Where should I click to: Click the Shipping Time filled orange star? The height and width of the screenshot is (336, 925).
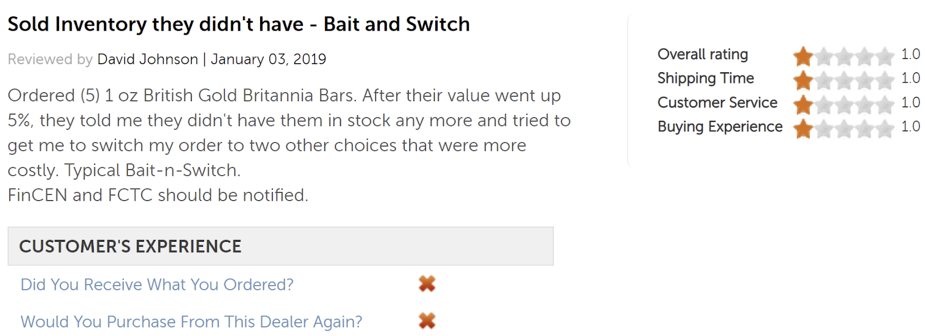tap(803, 80)
